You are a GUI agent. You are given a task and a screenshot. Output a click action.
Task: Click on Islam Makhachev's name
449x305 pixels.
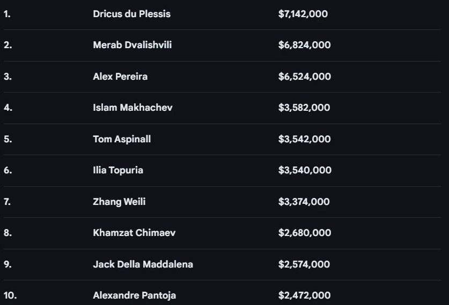pos(133,108)
